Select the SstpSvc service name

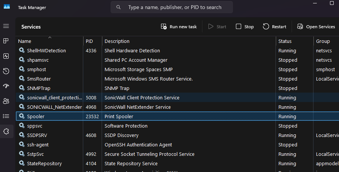(35, 154)
